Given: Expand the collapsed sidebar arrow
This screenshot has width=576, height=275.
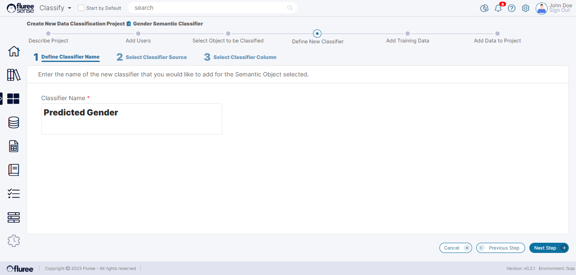Looking at the screenshot, I should (x=1, y=99).
